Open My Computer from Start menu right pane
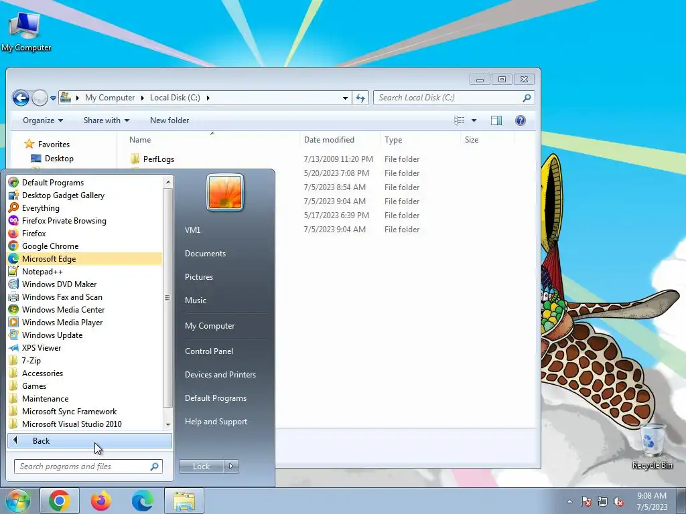Image resolution: width=686 pixels, height=514 pixels. [210, 326]
